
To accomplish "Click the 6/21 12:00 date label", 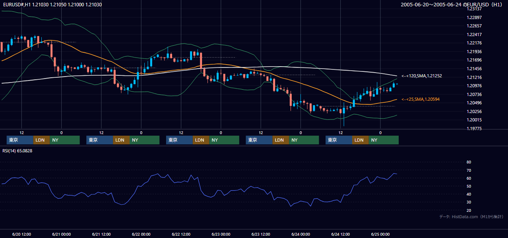I will click(x=101, y=234).
